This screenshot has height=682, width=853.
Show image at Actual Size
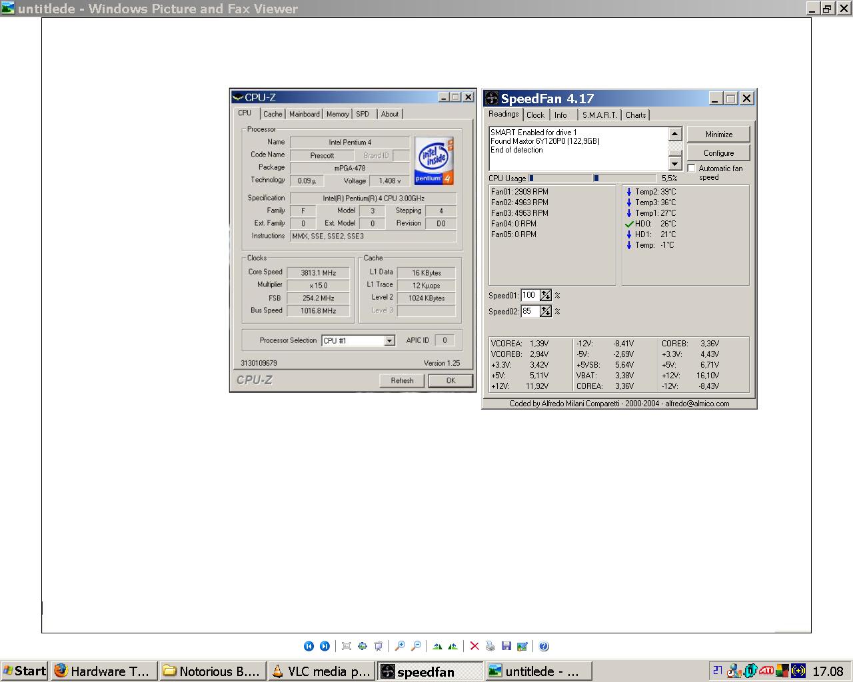(363, 646)
